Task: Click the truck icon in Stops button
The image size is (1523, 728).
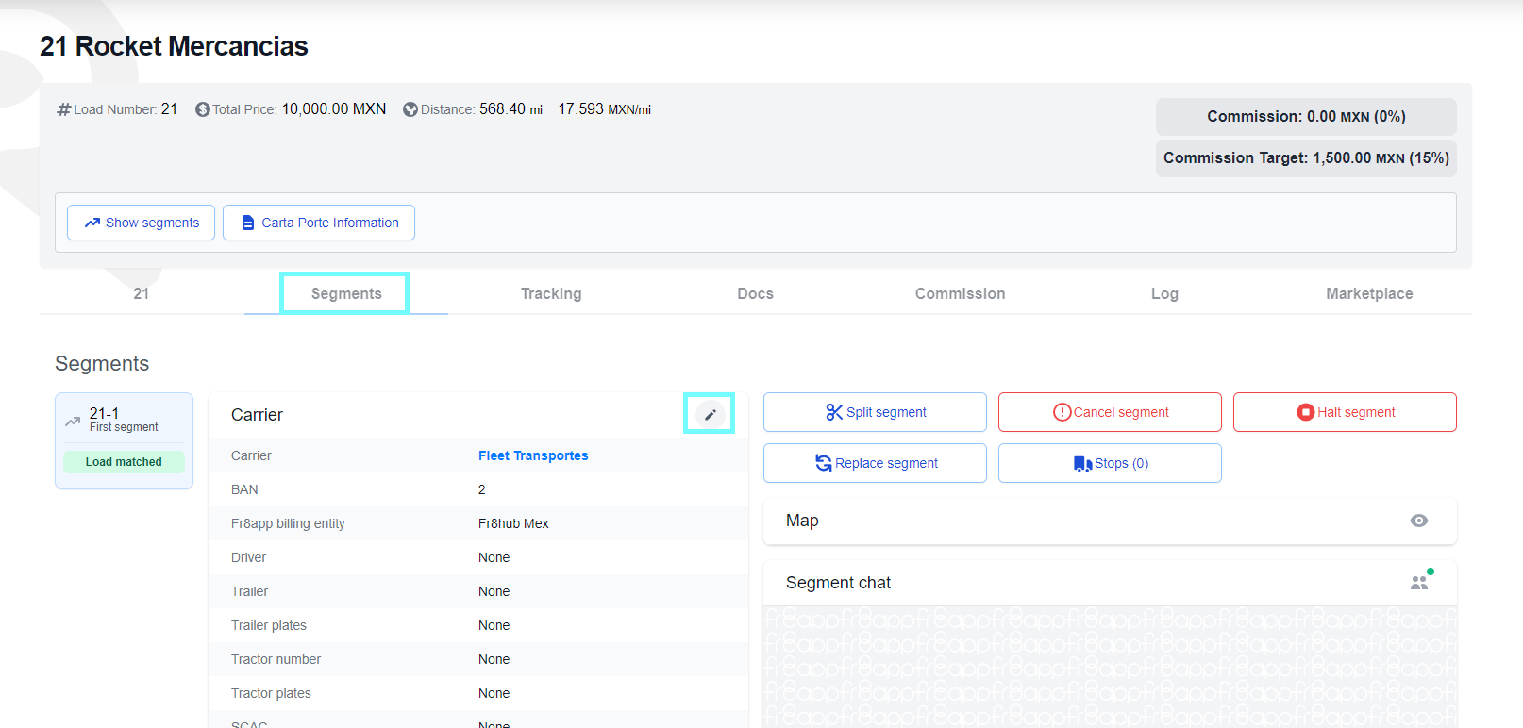Action: 1082,463
